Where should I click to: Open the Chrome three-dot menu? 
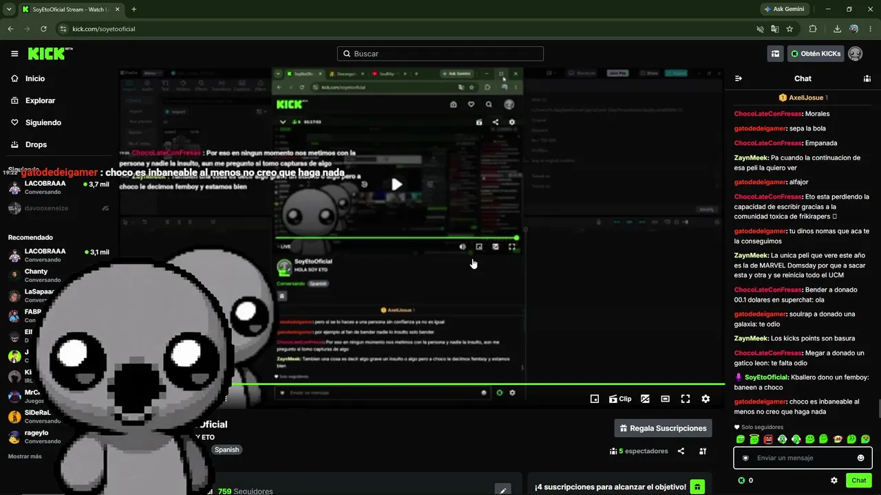tap(870, 29)
